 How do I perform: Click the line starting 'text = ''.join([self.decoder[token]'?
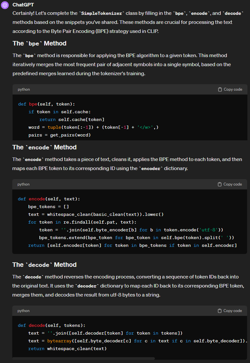tap(105, 333)
